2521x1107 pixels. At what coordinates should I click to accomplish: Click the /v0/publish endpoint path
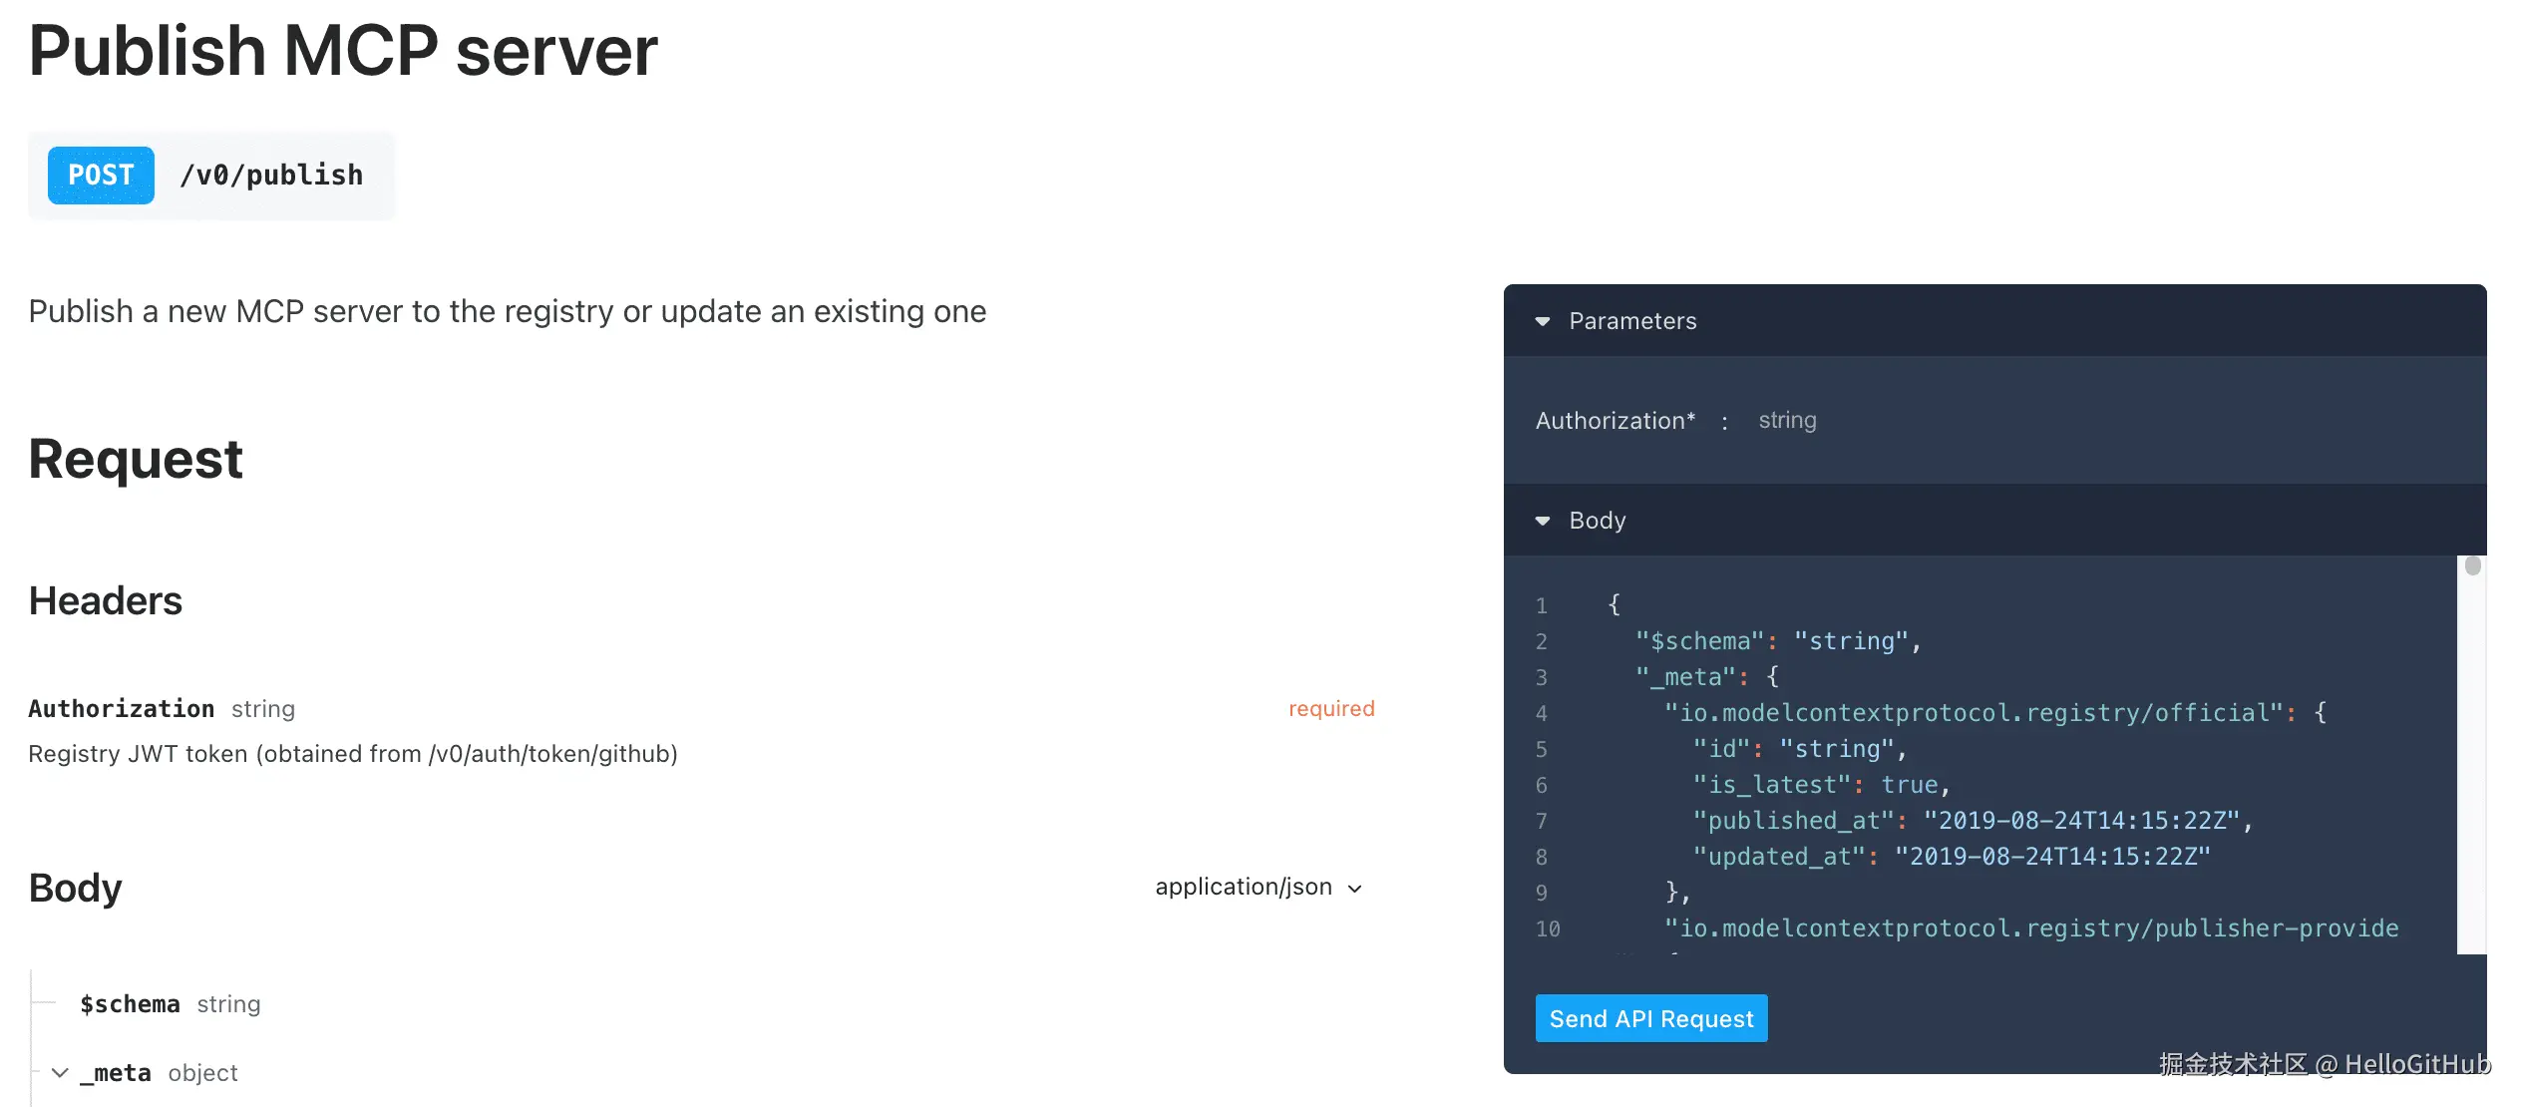(x=271, y=176)
